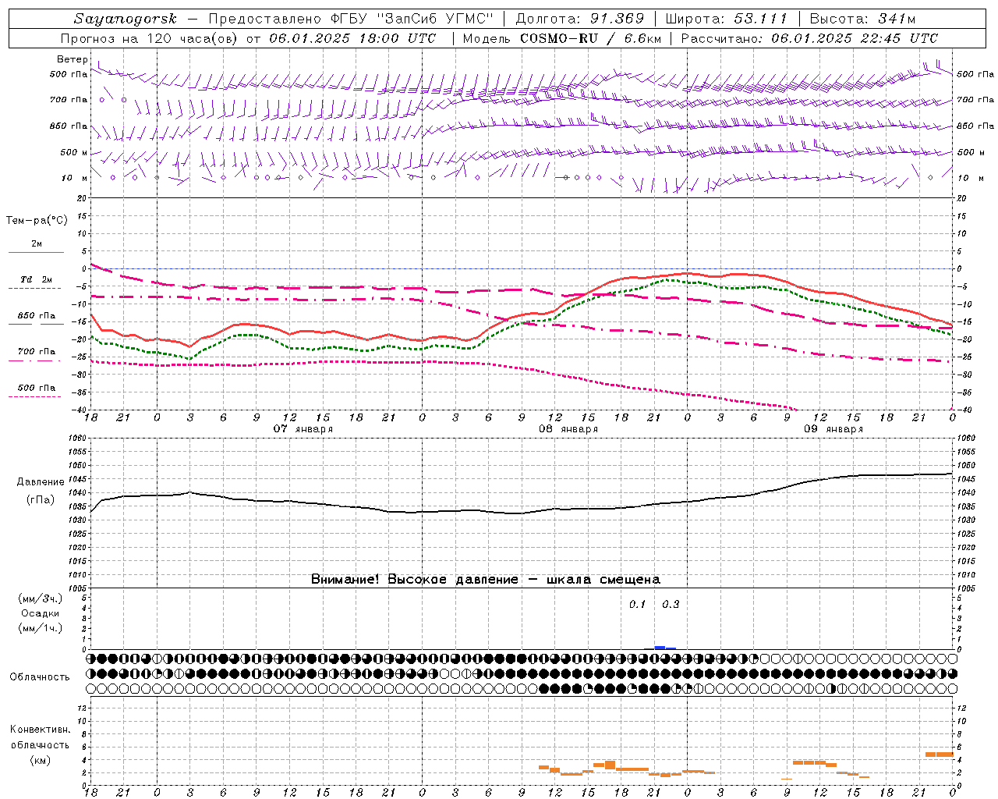The width and height of the screenshot is (998, 799).
Task: Click the Долгота: 91.369 value
Action: [580, 19]
